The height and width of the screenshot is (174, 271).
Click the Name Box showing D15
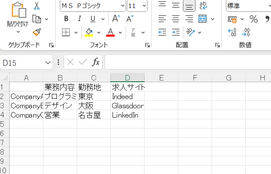point(22,63)
